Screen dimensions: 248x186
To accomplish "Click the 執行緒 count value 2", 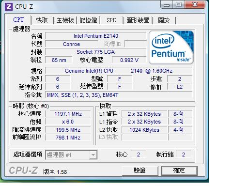I will pos(184,155).
